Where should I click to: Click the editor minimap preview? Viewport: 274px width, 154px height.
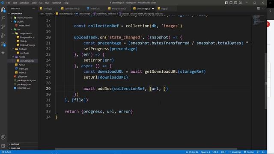[258, 20]
